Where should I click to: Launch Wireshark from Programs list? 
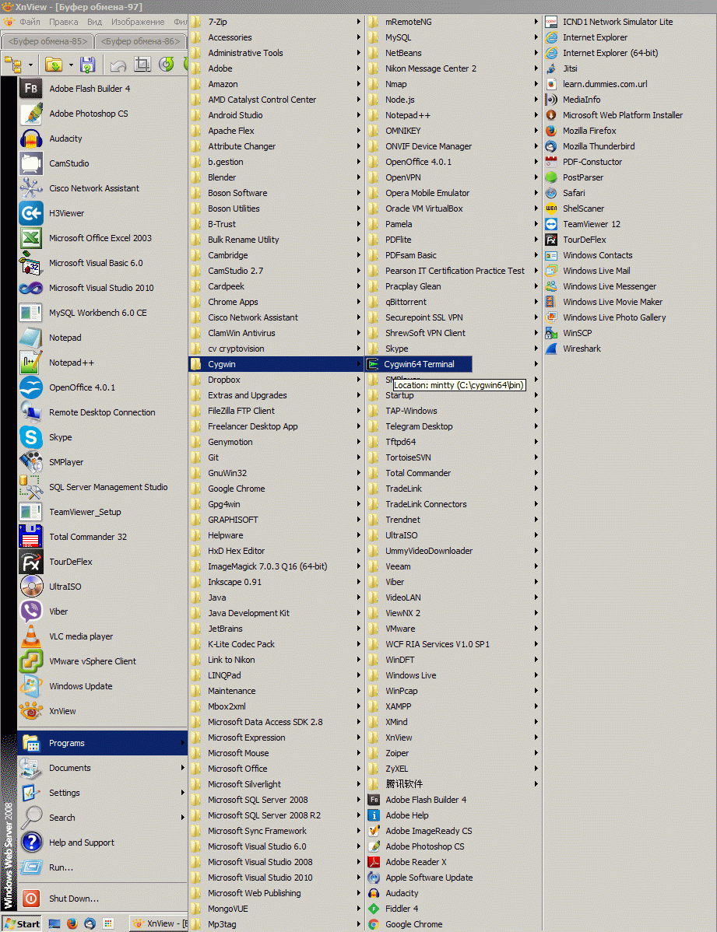tap(629, 349)
